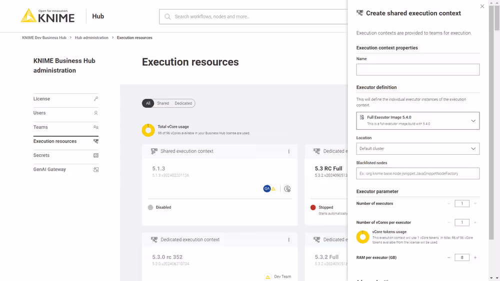Go to Hub administration breadcrumb
Image resolution: width=500 pixels, height=281 pixels.
coord(91,38)
